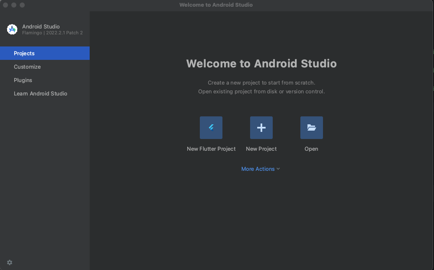Image resolution: width=434 pixels, height=270 pixels.
Task: Click the New Project plus icon
Action: [x=261, y=128]
